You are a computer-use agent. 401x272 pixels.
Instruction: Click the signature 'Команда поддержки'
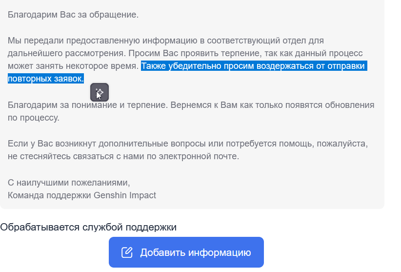coord(49,195)
